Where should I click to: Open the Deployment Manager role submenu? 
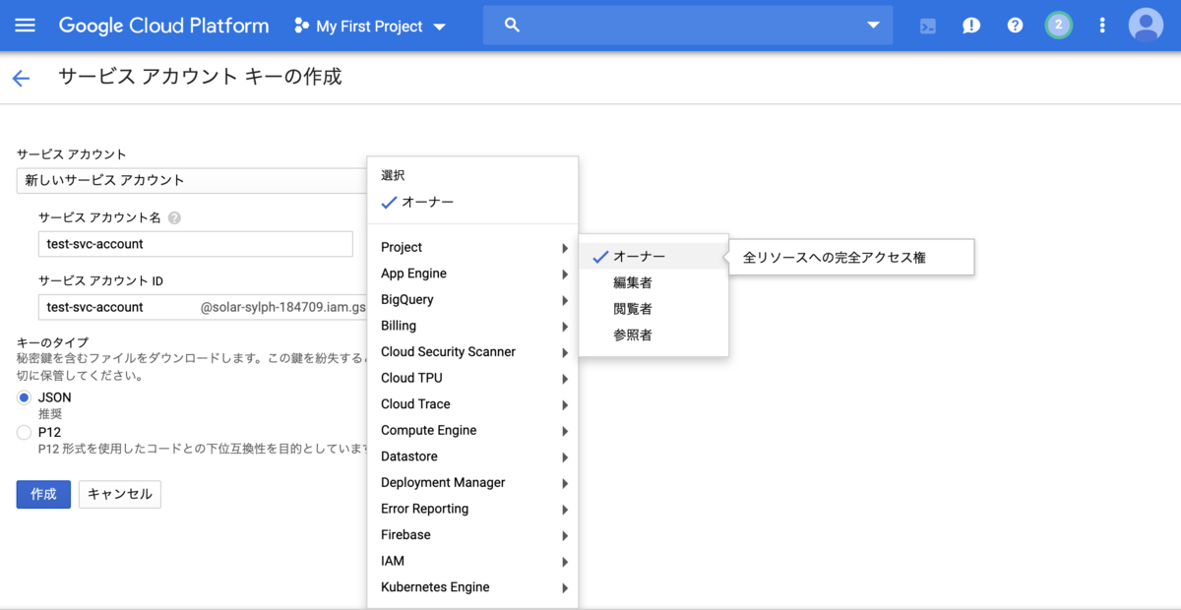pyautogui.click(x=472, y=482)
